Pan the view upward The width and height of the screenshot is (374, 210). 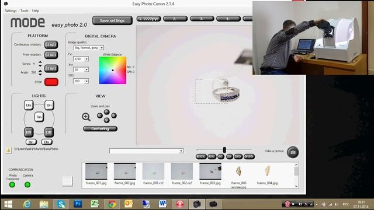[x=106, y=111]
